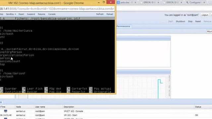
Task: Close the second ERROR browser tab
Action: [181, 2]
